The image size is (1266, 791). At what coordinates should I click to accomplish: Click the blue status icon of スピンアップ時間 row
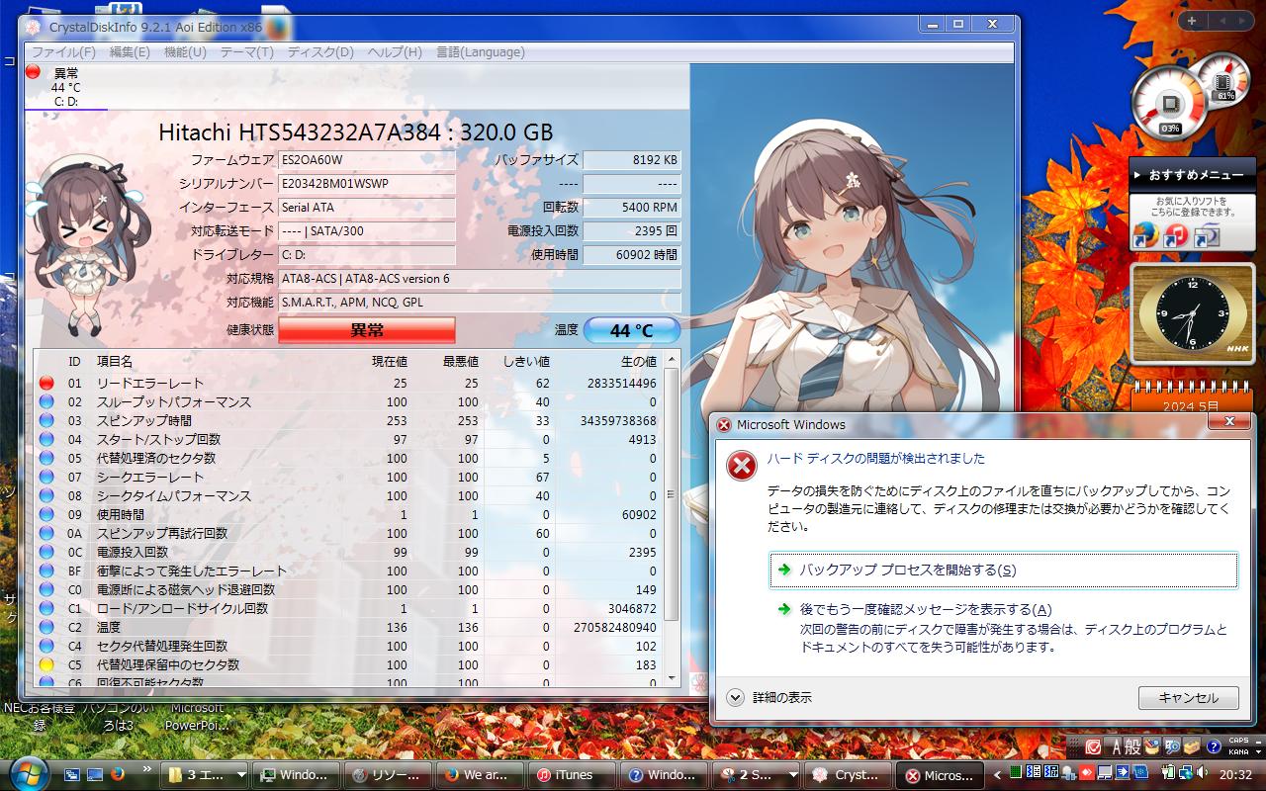coord(45,420)
